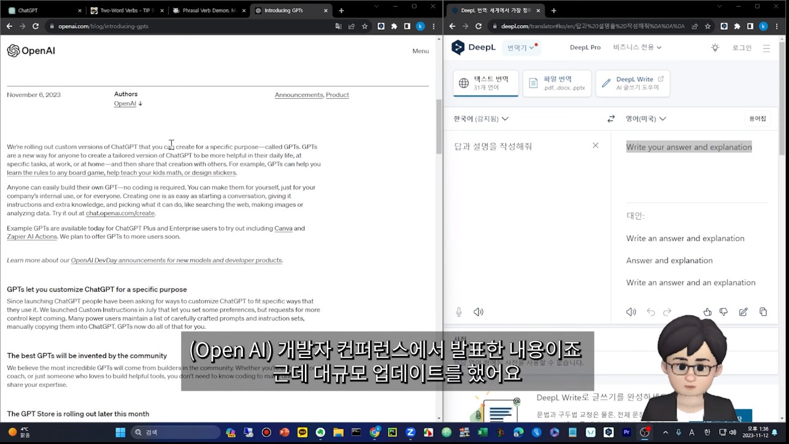Screen dimensions: 789x444
Task: Click the OpenAI logo at page top
Action: 31,51
